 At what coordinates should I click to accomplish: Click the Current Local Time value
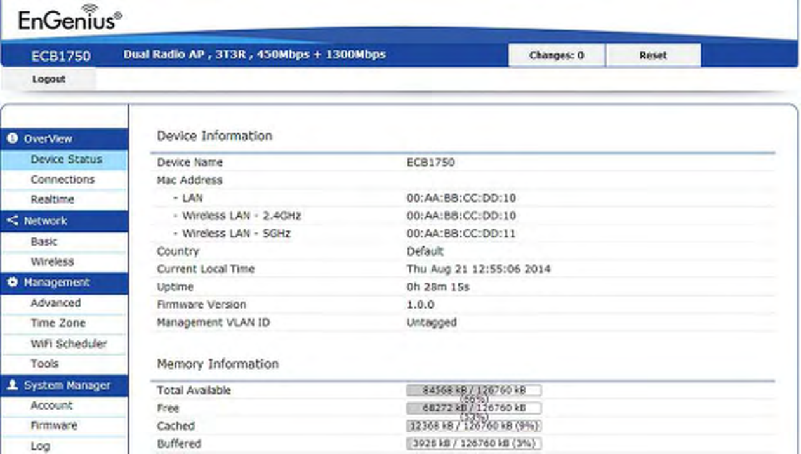(x=479, y=269)
